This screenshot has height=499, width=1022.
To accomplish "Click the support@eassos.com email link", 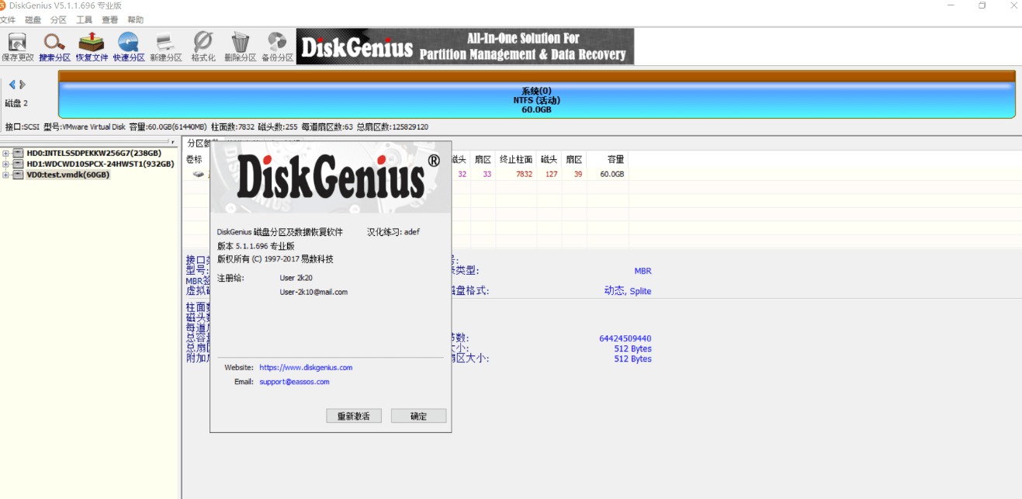I will (294, 382).
